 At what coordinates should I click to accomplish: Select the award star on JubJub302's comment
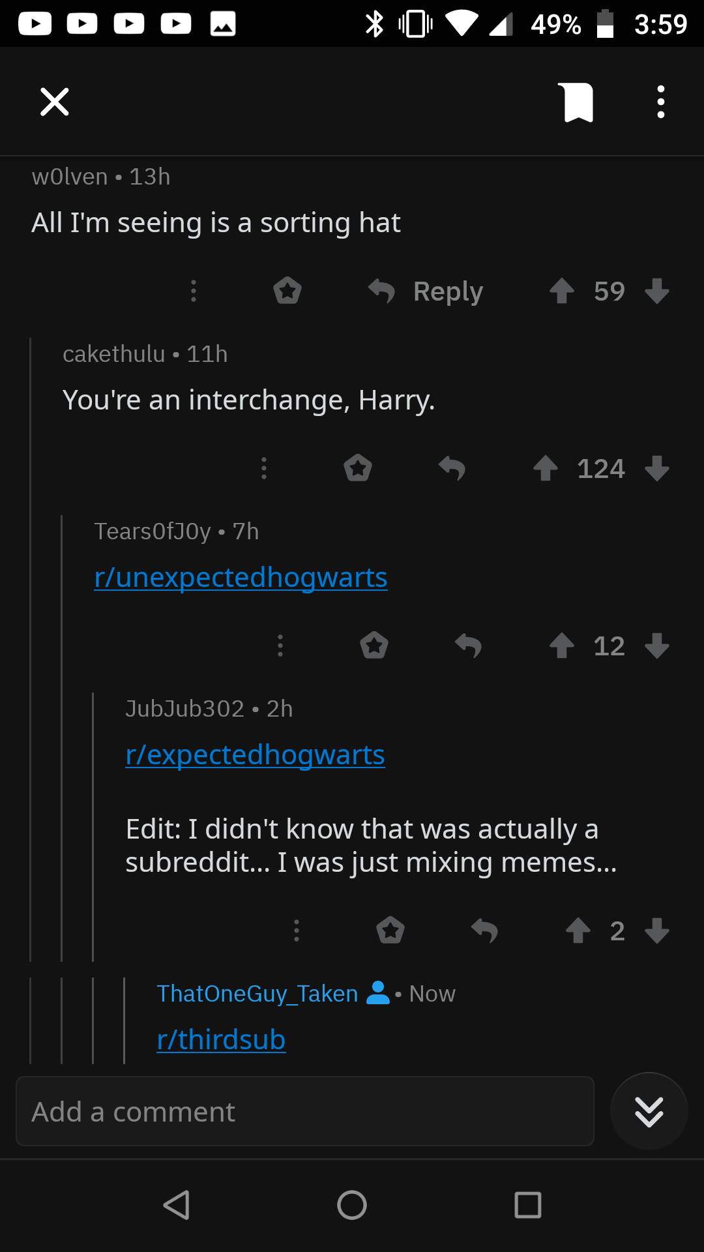point(390,931)
